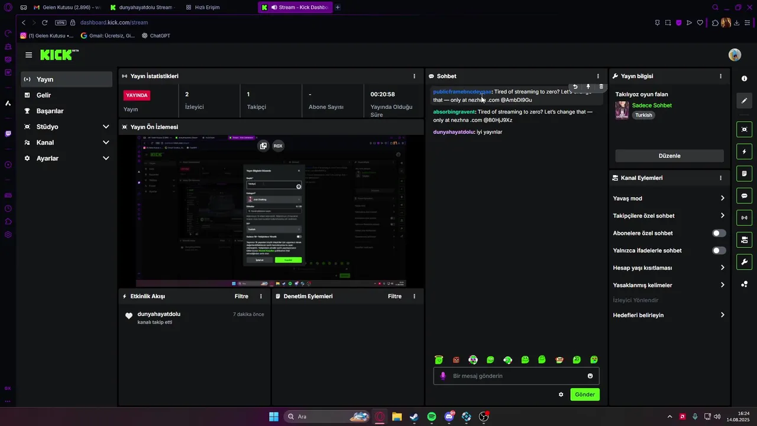The image size is (757, 426).
Task: Toggle Abonelere özel sohbet switch
Action: point(719,233)
